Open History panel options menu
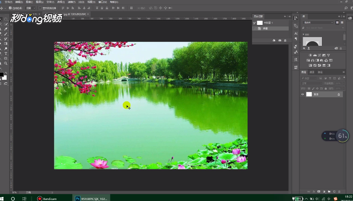 [x=290, y=16]
